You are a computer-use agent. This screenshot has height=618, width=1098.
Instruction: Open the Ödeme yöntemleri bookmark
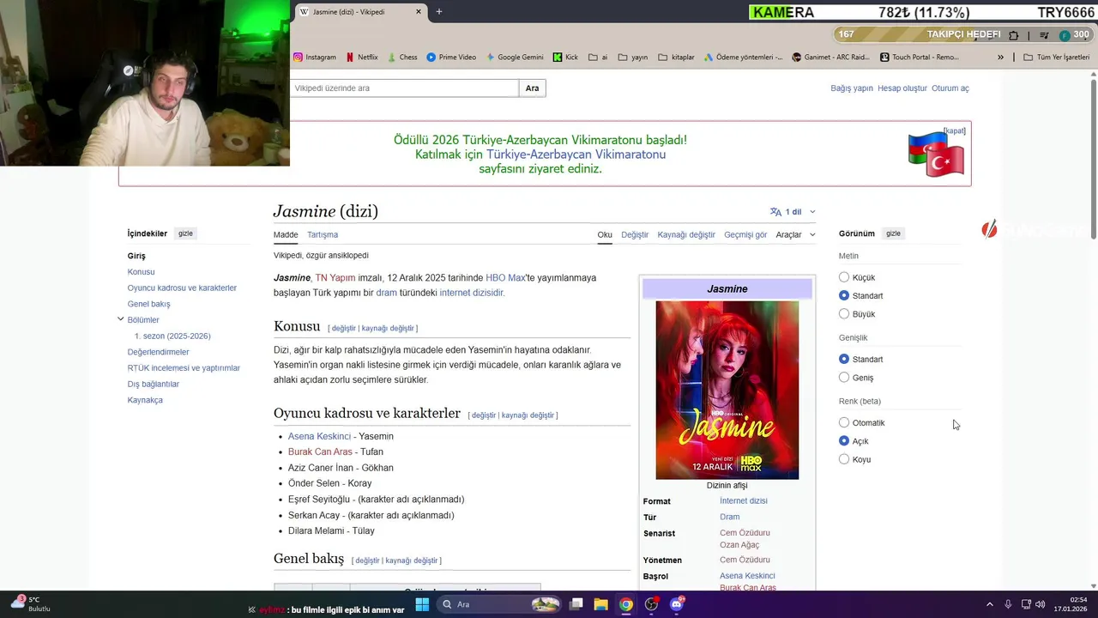coord(743,58)
